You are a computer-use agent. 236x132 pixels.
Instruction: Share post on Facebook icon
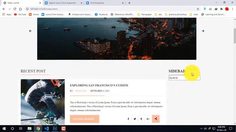pyautogui.click(x=128, y=119)
